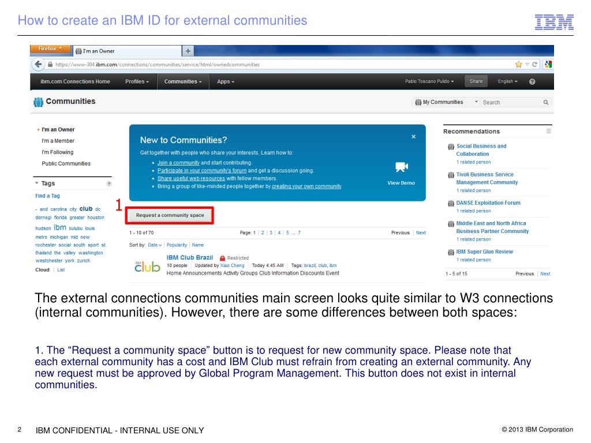Image resolution: width=591 pixels, height=443 pixels.
Task: Open Join a community link
Action: (x=178, y=163)
